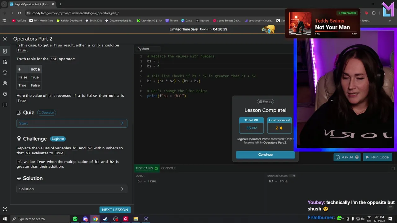Image resolution: width=397 pixels, height=223 pixels.
Task: Open the Botrix. Kick bookmark
Action: [94, 21]
